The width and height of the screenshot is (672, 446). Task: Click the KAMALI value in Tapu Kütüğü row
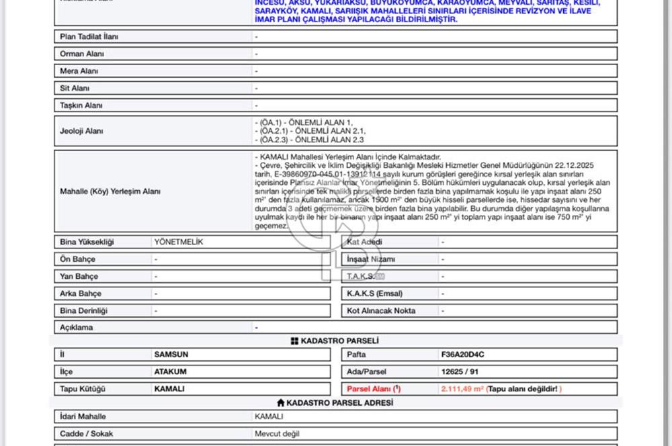click(x=169, y=389)
